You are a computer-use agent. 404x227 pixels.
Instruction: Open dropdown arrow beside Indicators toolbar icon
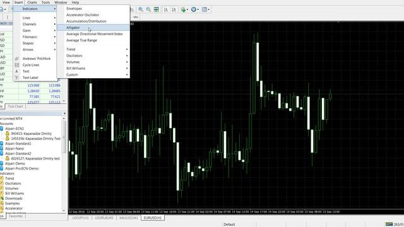187,9
